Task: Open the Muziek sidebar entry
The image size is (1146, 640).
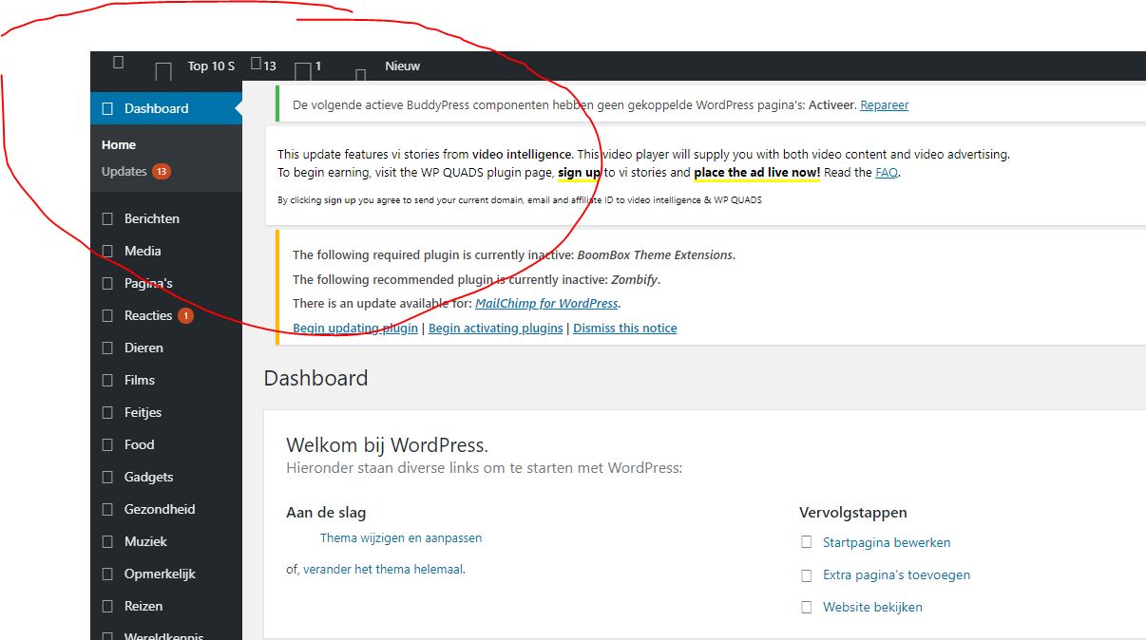Action: [145, 541]
